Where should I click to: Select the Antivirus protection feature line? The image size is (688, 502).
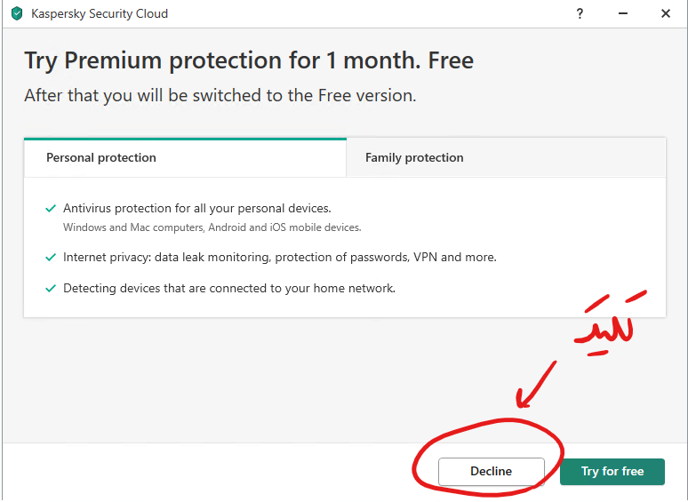click(x=196, y=209)
